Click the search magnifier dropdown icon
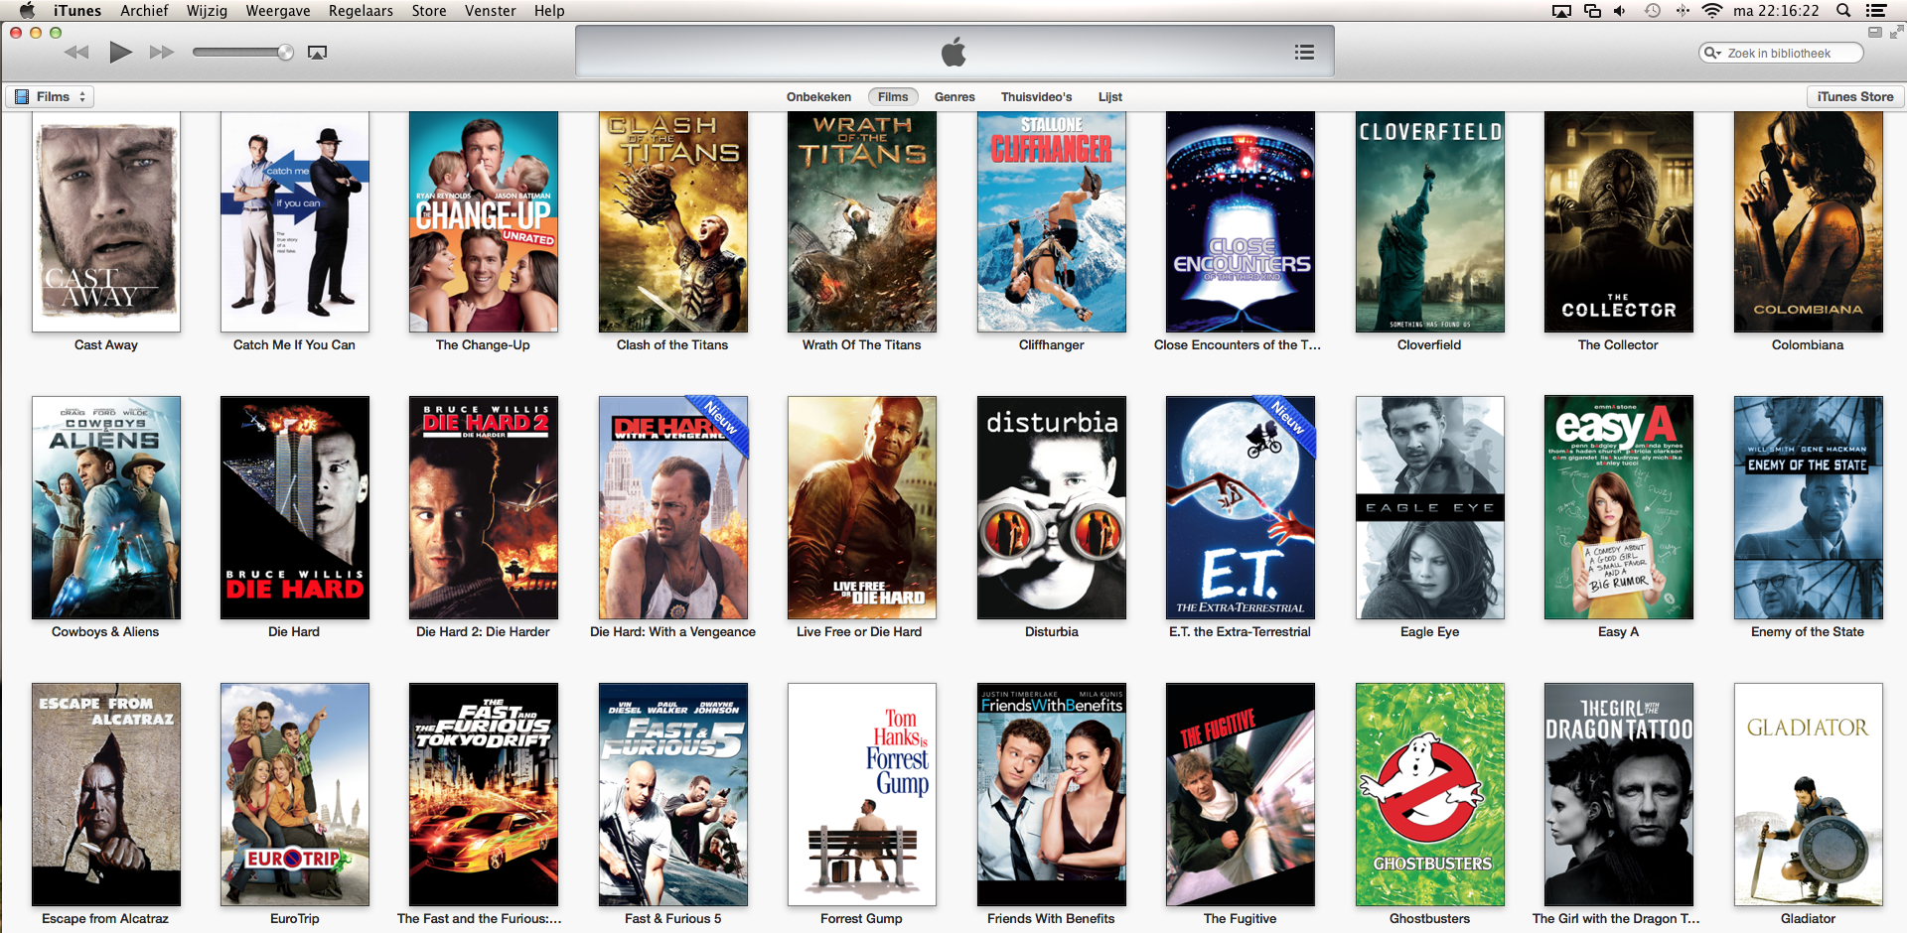The height and width of the screenshot is (933, 1907). (x=1712, y=53)
